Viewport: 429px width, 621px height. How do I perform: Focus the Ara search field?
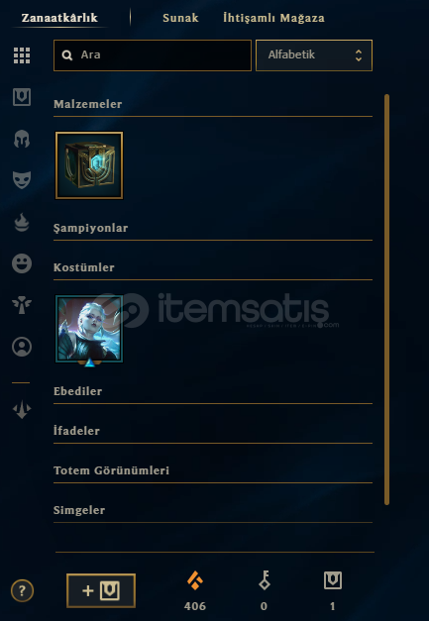tap(153, 55)
